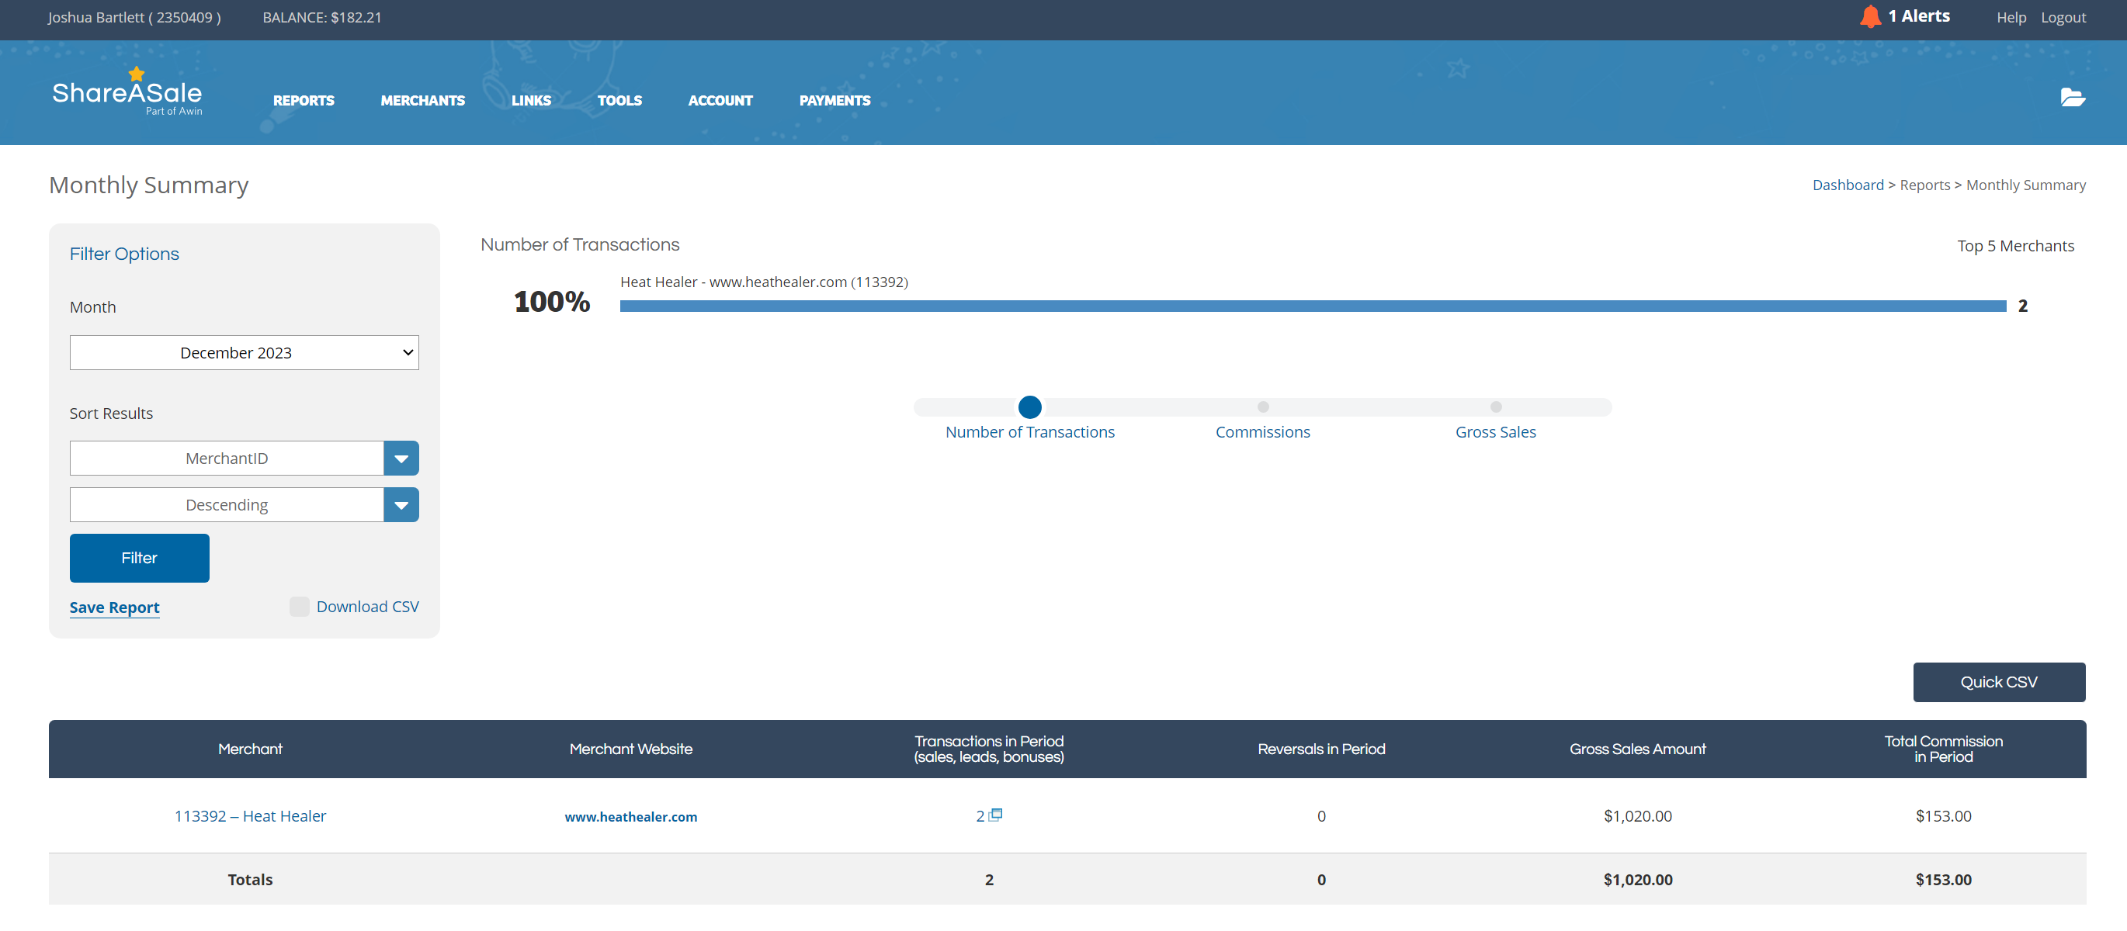The image size is (2127, 931).
Task: Open transactions popup icon beside 2
Action: [996, 815]
